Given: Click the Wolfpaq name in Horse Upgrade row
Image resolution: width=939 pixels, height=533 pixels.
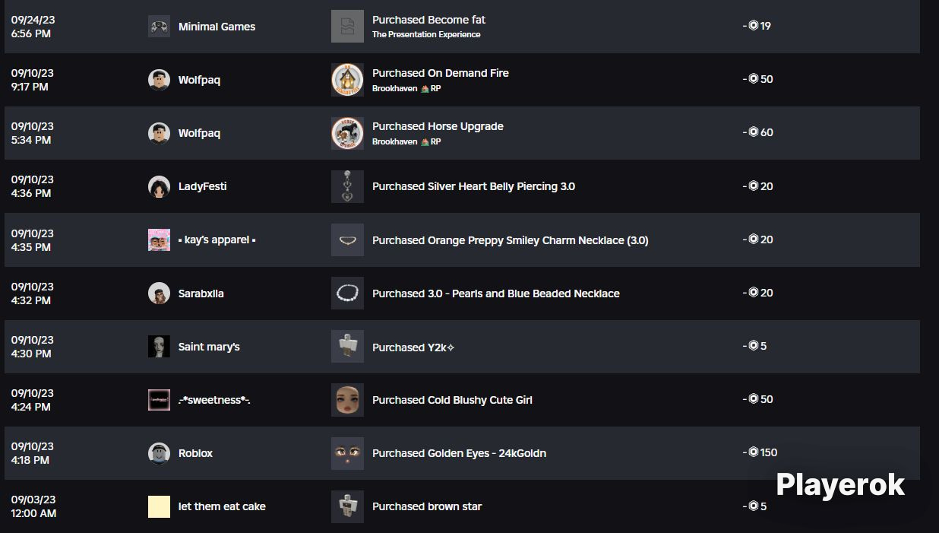Looking at the screenshot, I should pyautogui.click(x=199, y=133).
